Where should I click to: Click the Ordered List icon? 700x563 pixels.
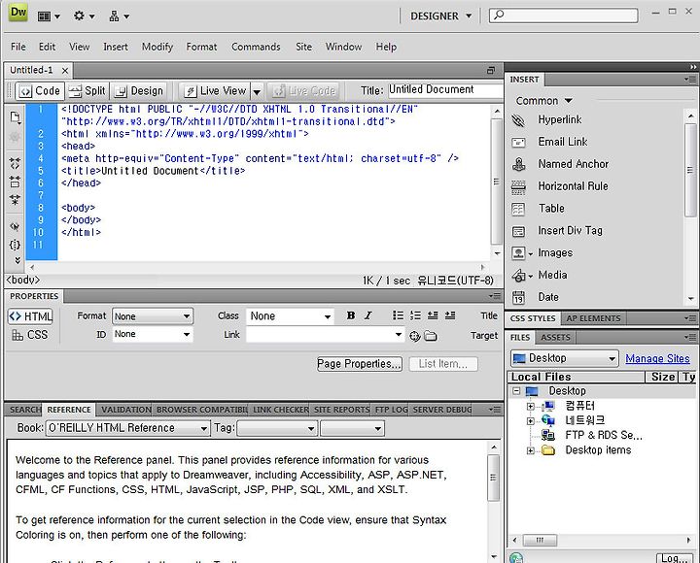pos(415,315)
